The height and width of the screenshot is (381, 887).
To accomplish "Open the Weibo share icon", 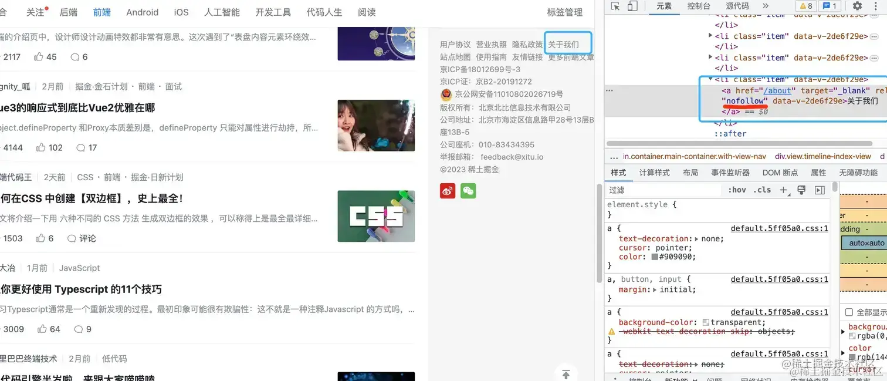I will coord(448,191).
